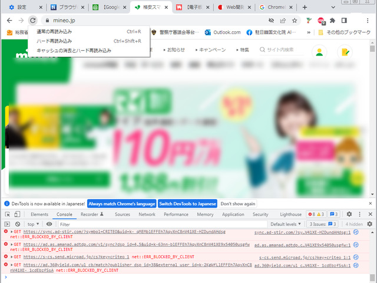Click the lock icon beside mineo.jp
Image resolution: width=377 pixels, height=283 pixels.
click(47, 21)
